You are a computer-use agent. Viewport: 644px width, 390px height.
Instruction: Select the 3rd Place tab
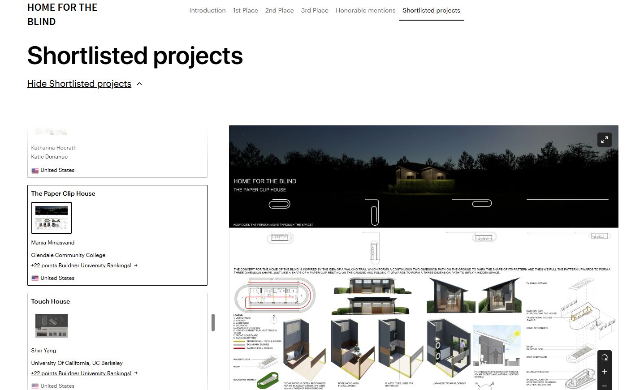(315, 10)
